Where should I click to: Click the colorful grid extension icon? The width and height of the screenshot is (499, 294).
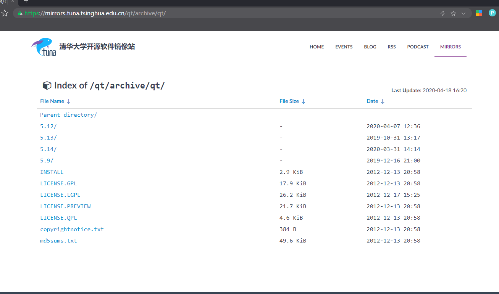tap(479, 13)
